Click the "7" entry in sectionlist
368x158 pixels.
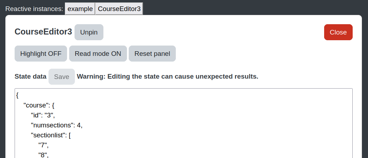44,145
